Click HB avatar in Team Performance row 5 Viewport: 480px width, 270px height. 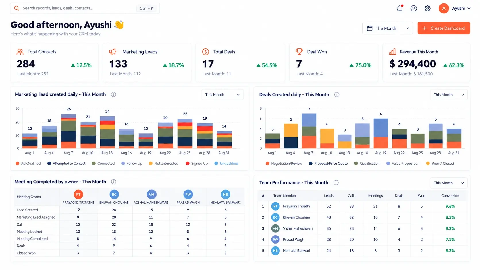[275, 251]
